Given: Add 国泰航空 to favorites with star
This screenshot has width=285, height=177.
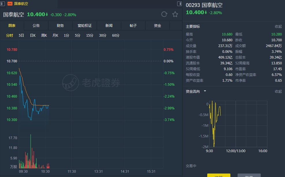Looking at the screenshot, I should coord(175,14).
